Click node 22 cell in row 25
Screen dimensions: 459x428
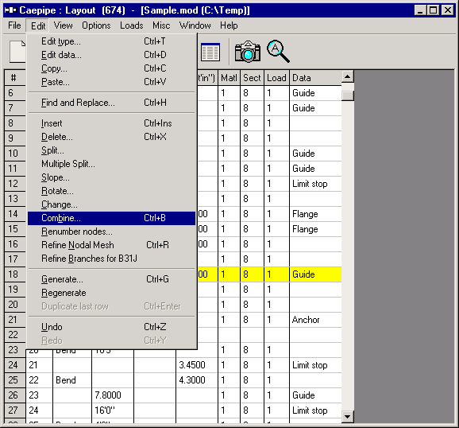39,380
